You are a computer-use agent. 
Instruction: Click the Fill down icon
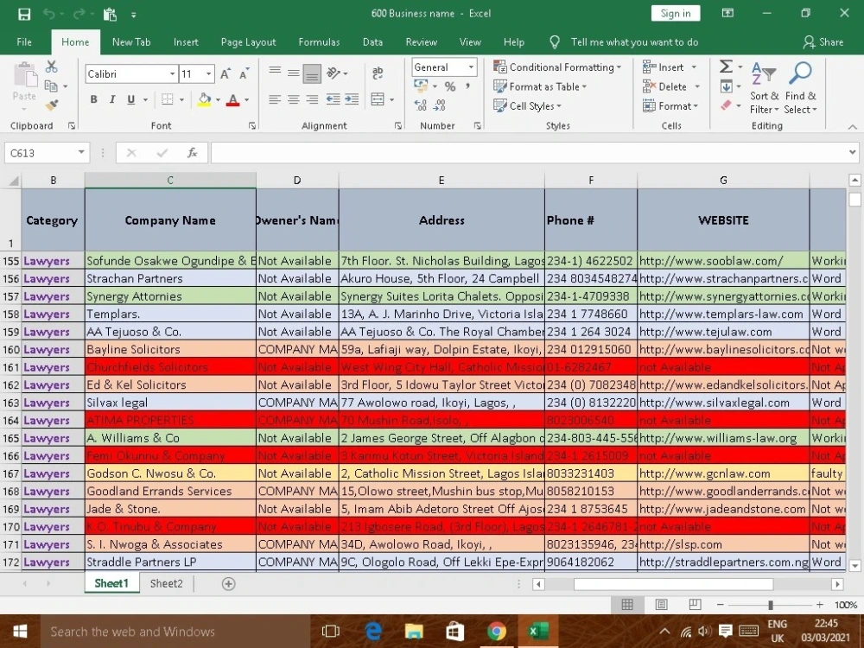pyautogui.click(x=727, y=86)
